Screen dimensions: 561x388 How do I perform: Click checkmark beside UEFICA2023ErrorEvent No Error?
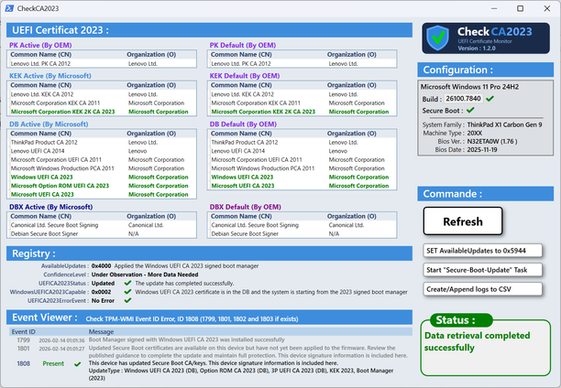point(127,300)
